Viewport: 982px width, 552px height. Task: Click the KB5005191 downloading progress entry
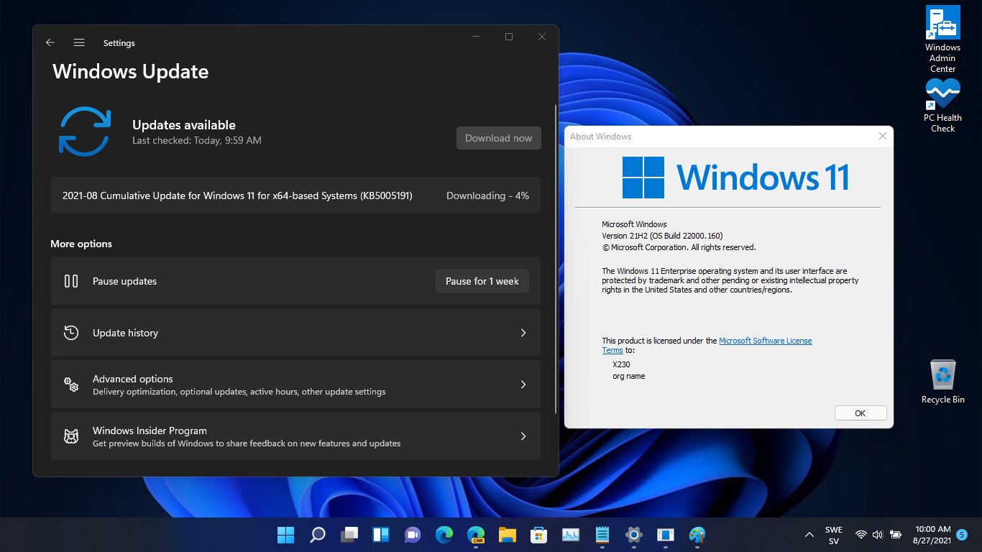295,195
